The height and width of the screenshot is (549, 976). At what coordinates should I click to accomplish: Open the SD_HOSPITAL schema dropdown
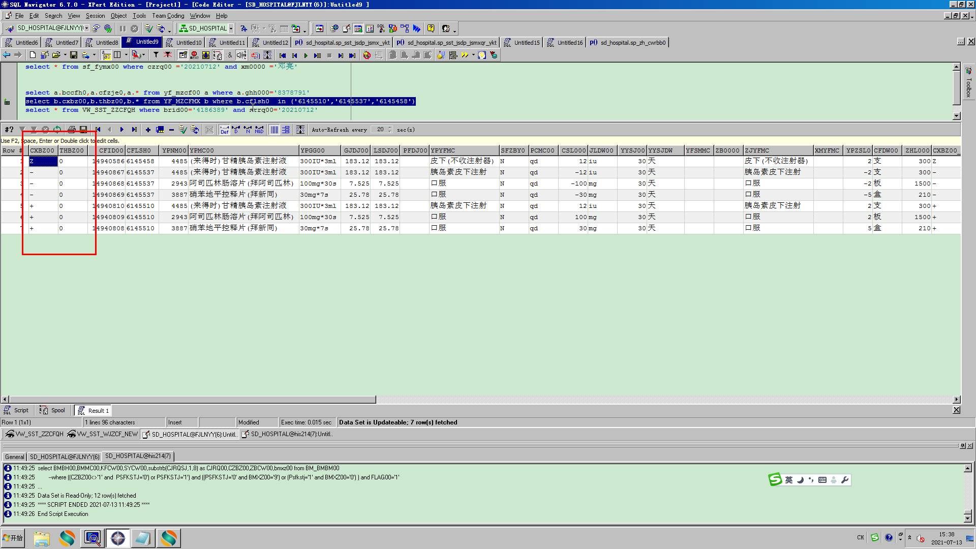(231, 28)
